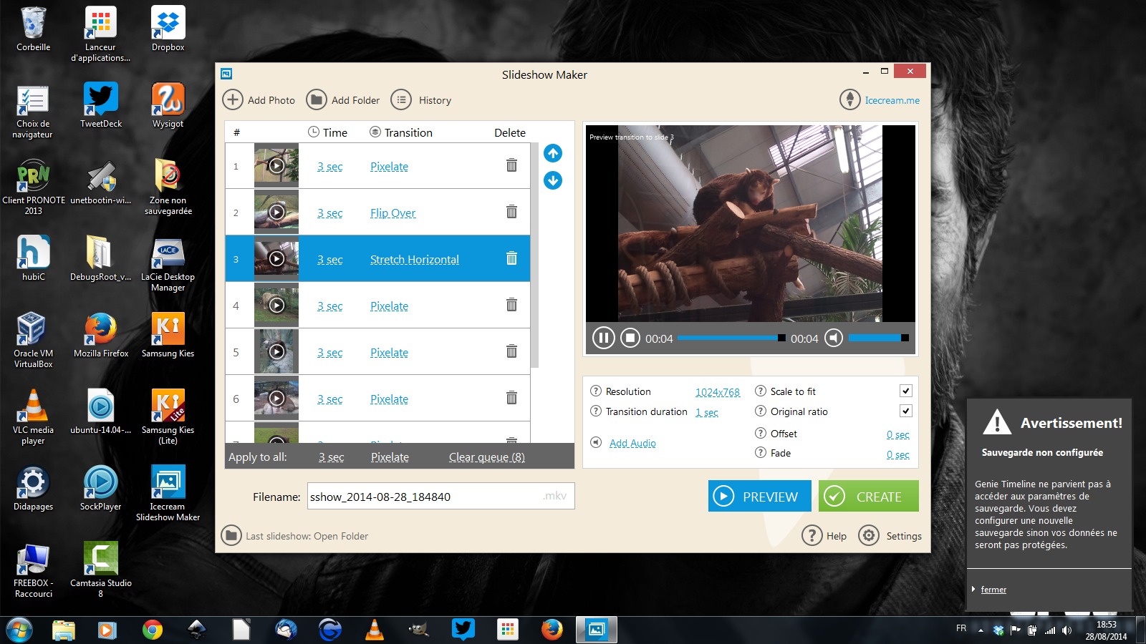
Task: Click the Transition column header
Action: pos(401,132)
